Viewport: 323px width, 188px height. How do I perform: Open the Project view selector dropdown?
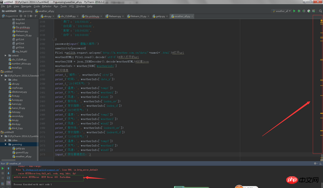pos(11,16)
